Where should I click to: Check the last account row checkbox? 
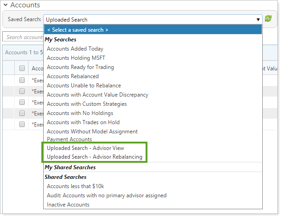(22, 124)
